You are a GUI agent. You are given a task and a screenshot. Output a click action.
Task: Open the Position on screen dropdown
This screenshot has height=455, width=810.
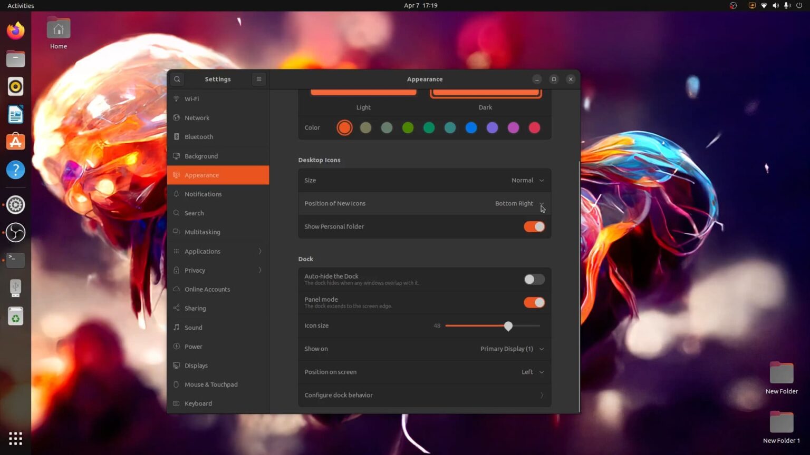click(532, 372)
